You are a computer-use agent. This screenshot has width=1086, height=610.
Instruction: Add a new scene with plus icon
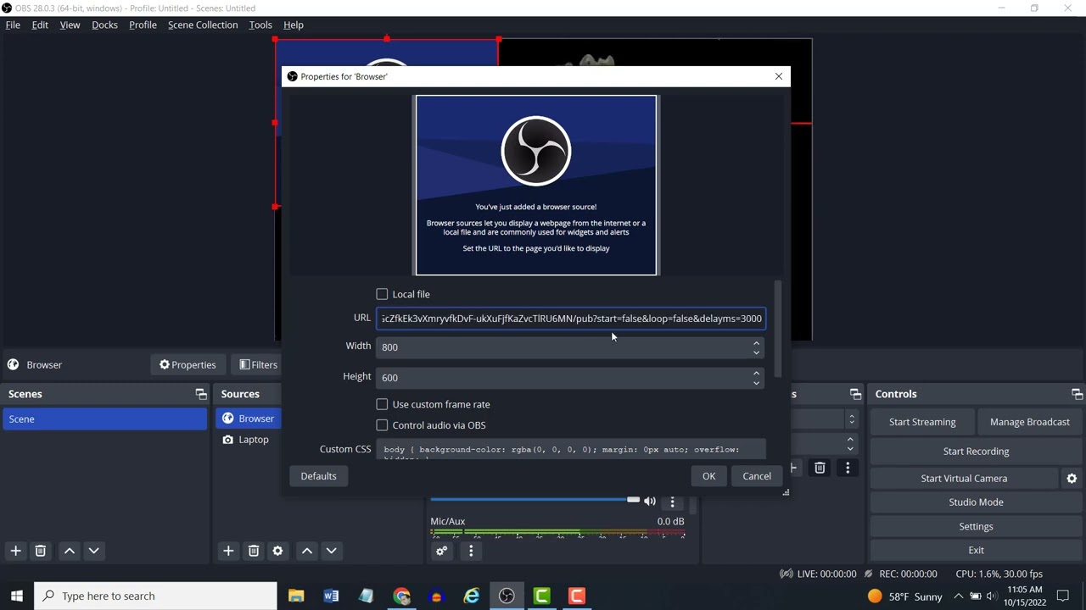point(15,551)
